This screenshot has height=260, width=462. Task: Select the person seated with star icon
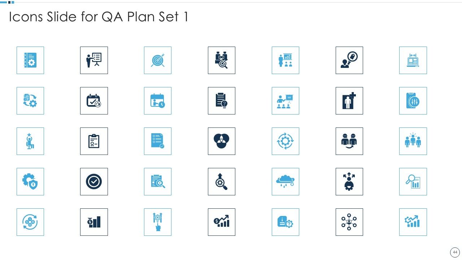pyautogui.click(x=30, y=141)
